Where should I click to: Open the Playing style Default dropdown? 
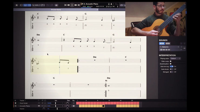pyautogui.click(x=175, y=58)
